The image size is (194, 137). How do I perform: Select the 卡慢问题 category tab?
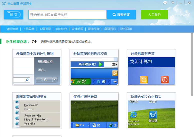(45, 29)
